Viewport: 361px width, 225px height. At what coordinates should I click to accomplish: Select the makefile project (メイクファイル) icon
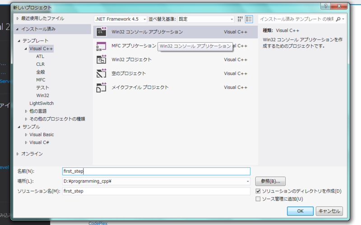coord(101,87)
